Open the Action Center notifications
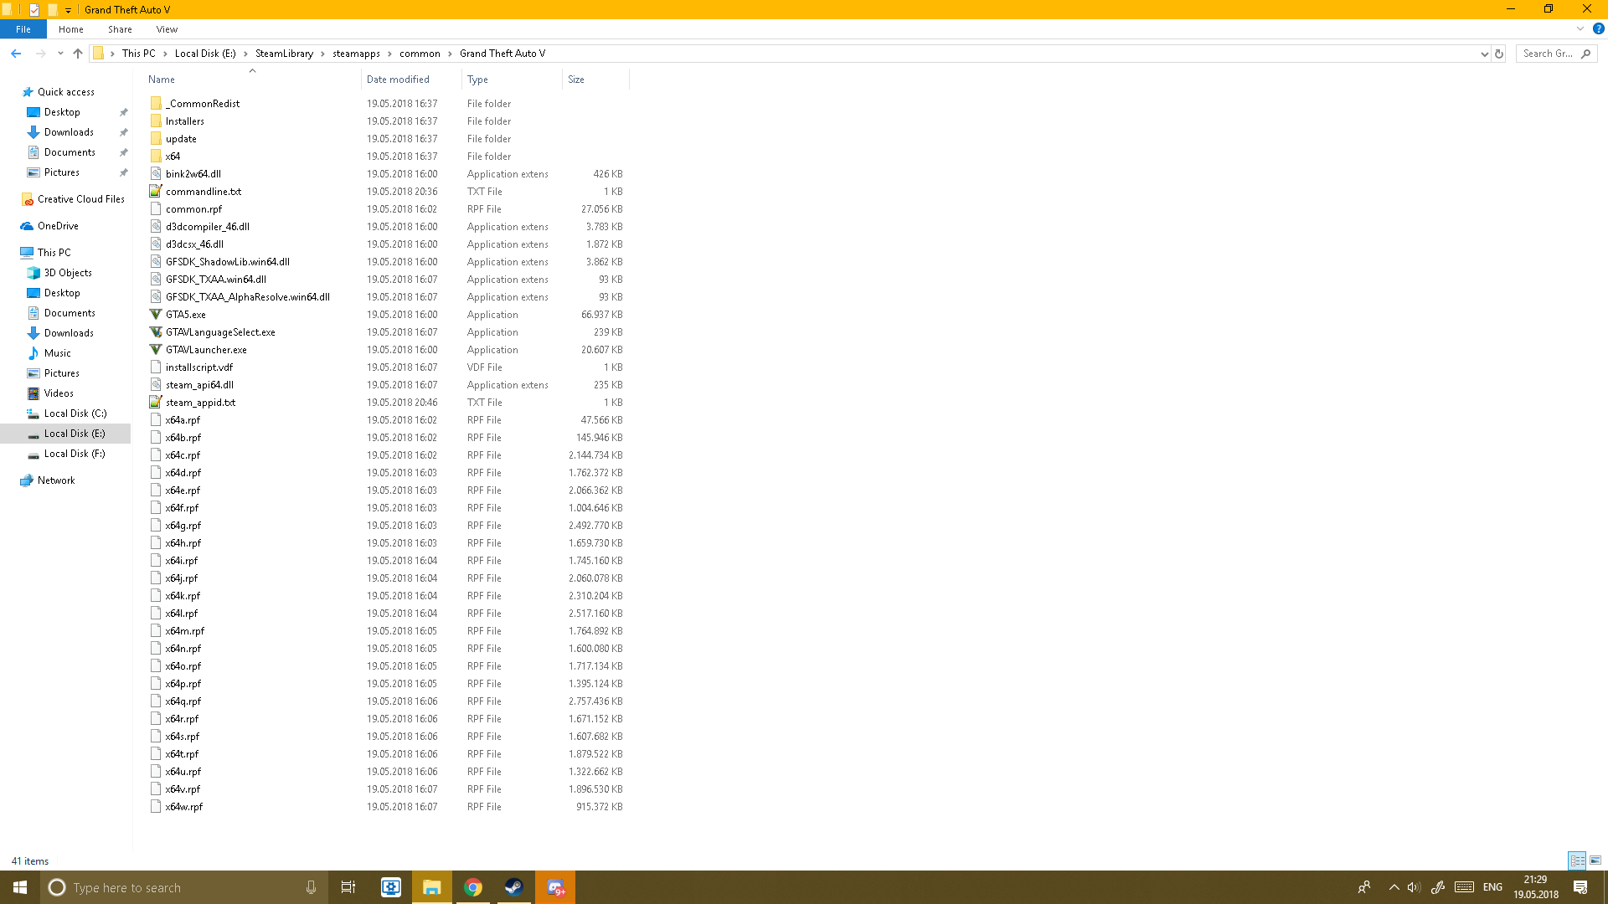This screenshot has height=904, width=1608. coord(1580,887)
